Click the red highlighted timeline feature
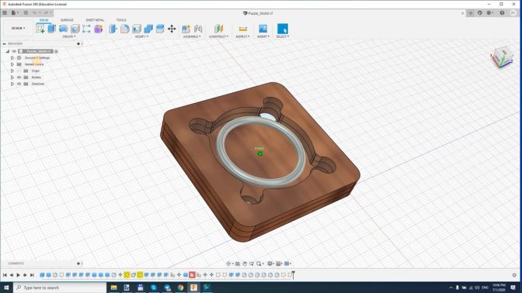This screenshot has width=522, height=293. (192, 274)
